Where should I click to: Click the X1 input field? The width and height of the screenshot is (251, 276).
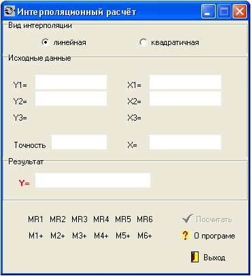[185, 82]
